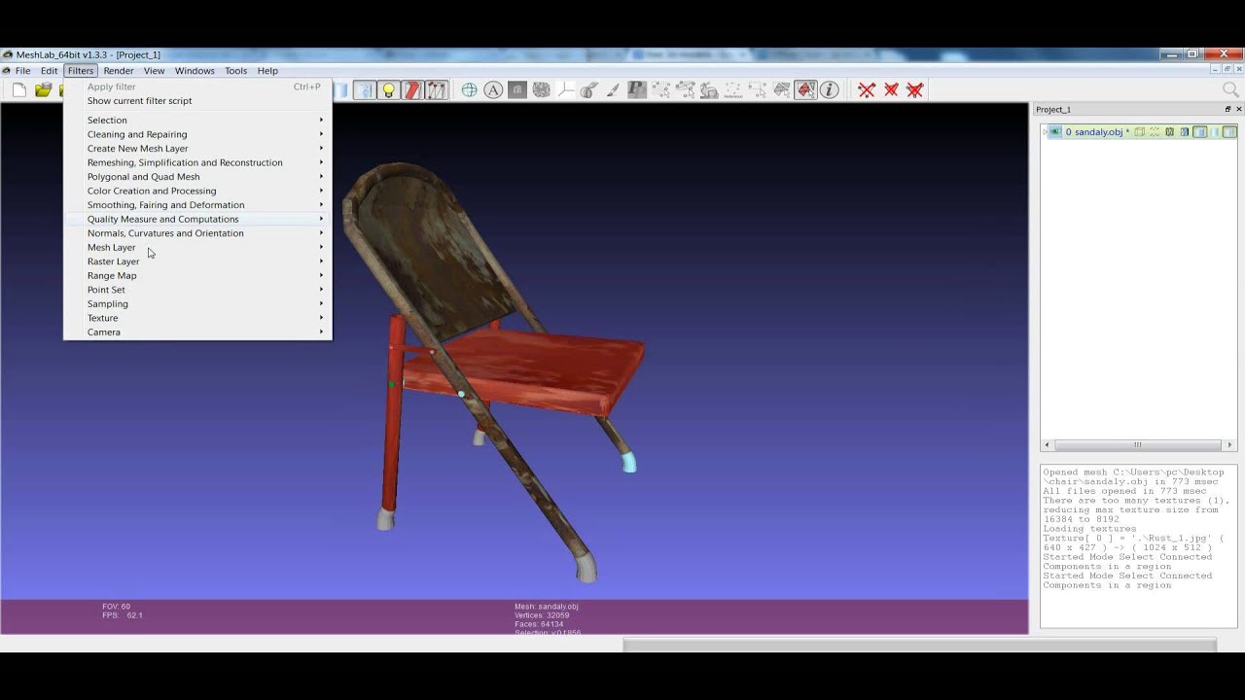The width and height of the screenshot is (1245, 700).
Task: Click the globe trackball icon in toolbar
Action: click(x=469, y=89)
